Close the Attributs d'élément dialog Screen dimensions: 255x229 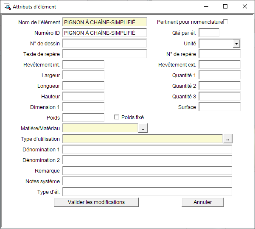[x=245, y=6]
